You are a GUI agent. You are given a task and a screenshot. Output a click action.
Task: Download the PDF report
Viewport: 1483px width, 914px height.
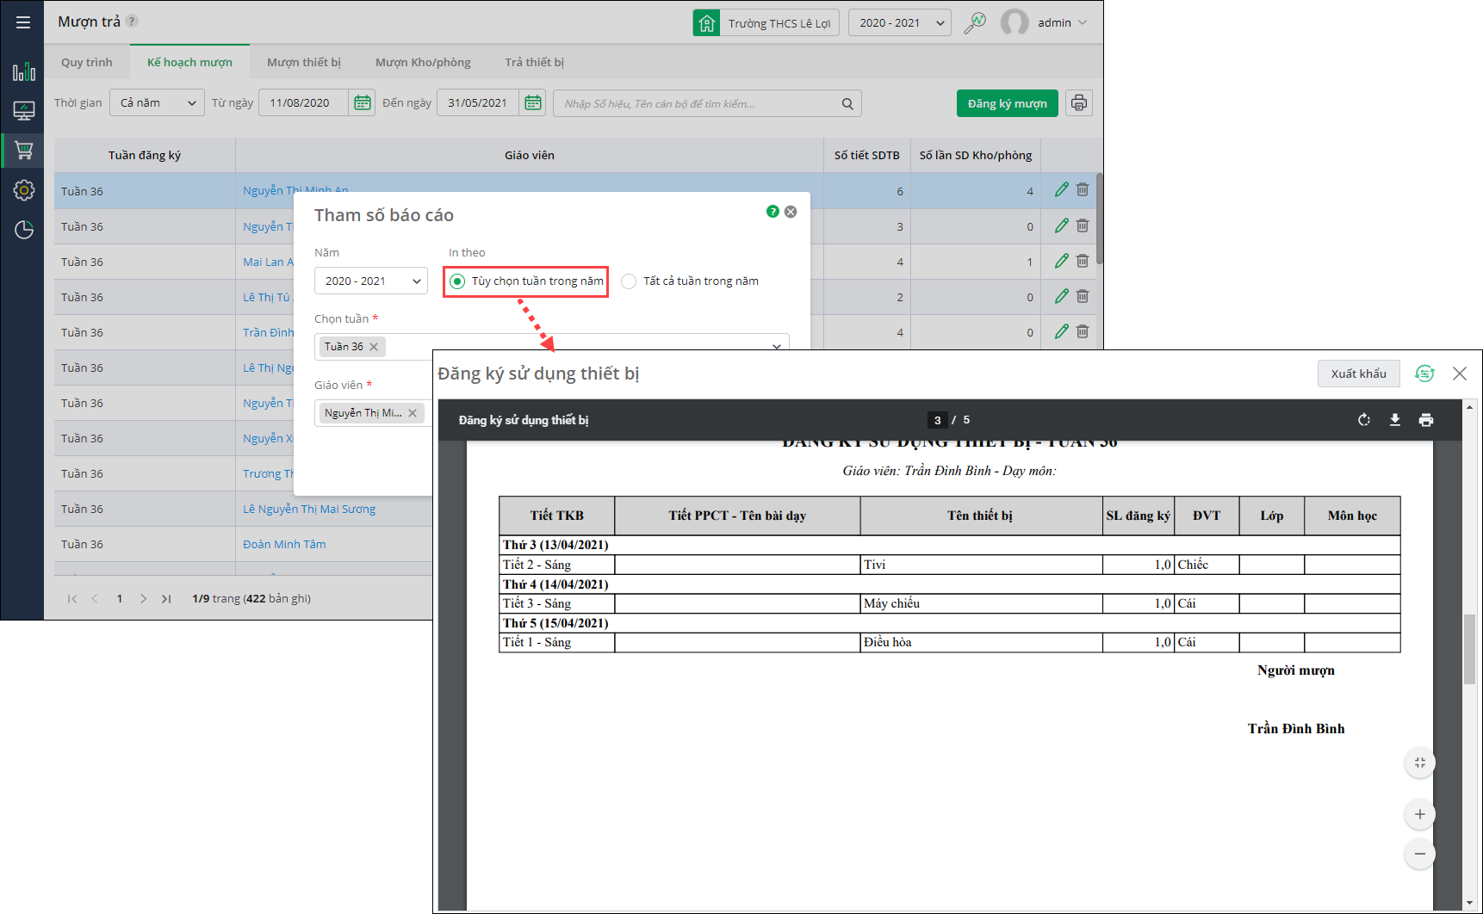pos(1395,420)
